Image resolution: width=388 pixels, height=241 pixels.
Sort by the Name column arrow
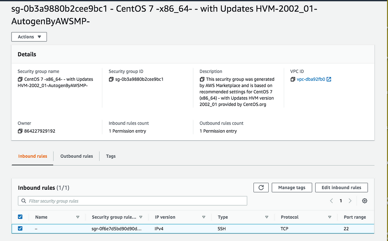(78, 217)
